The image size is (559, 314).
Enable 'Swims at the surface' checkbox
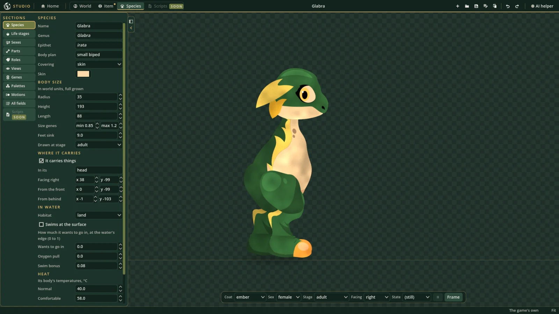[41, 225]
